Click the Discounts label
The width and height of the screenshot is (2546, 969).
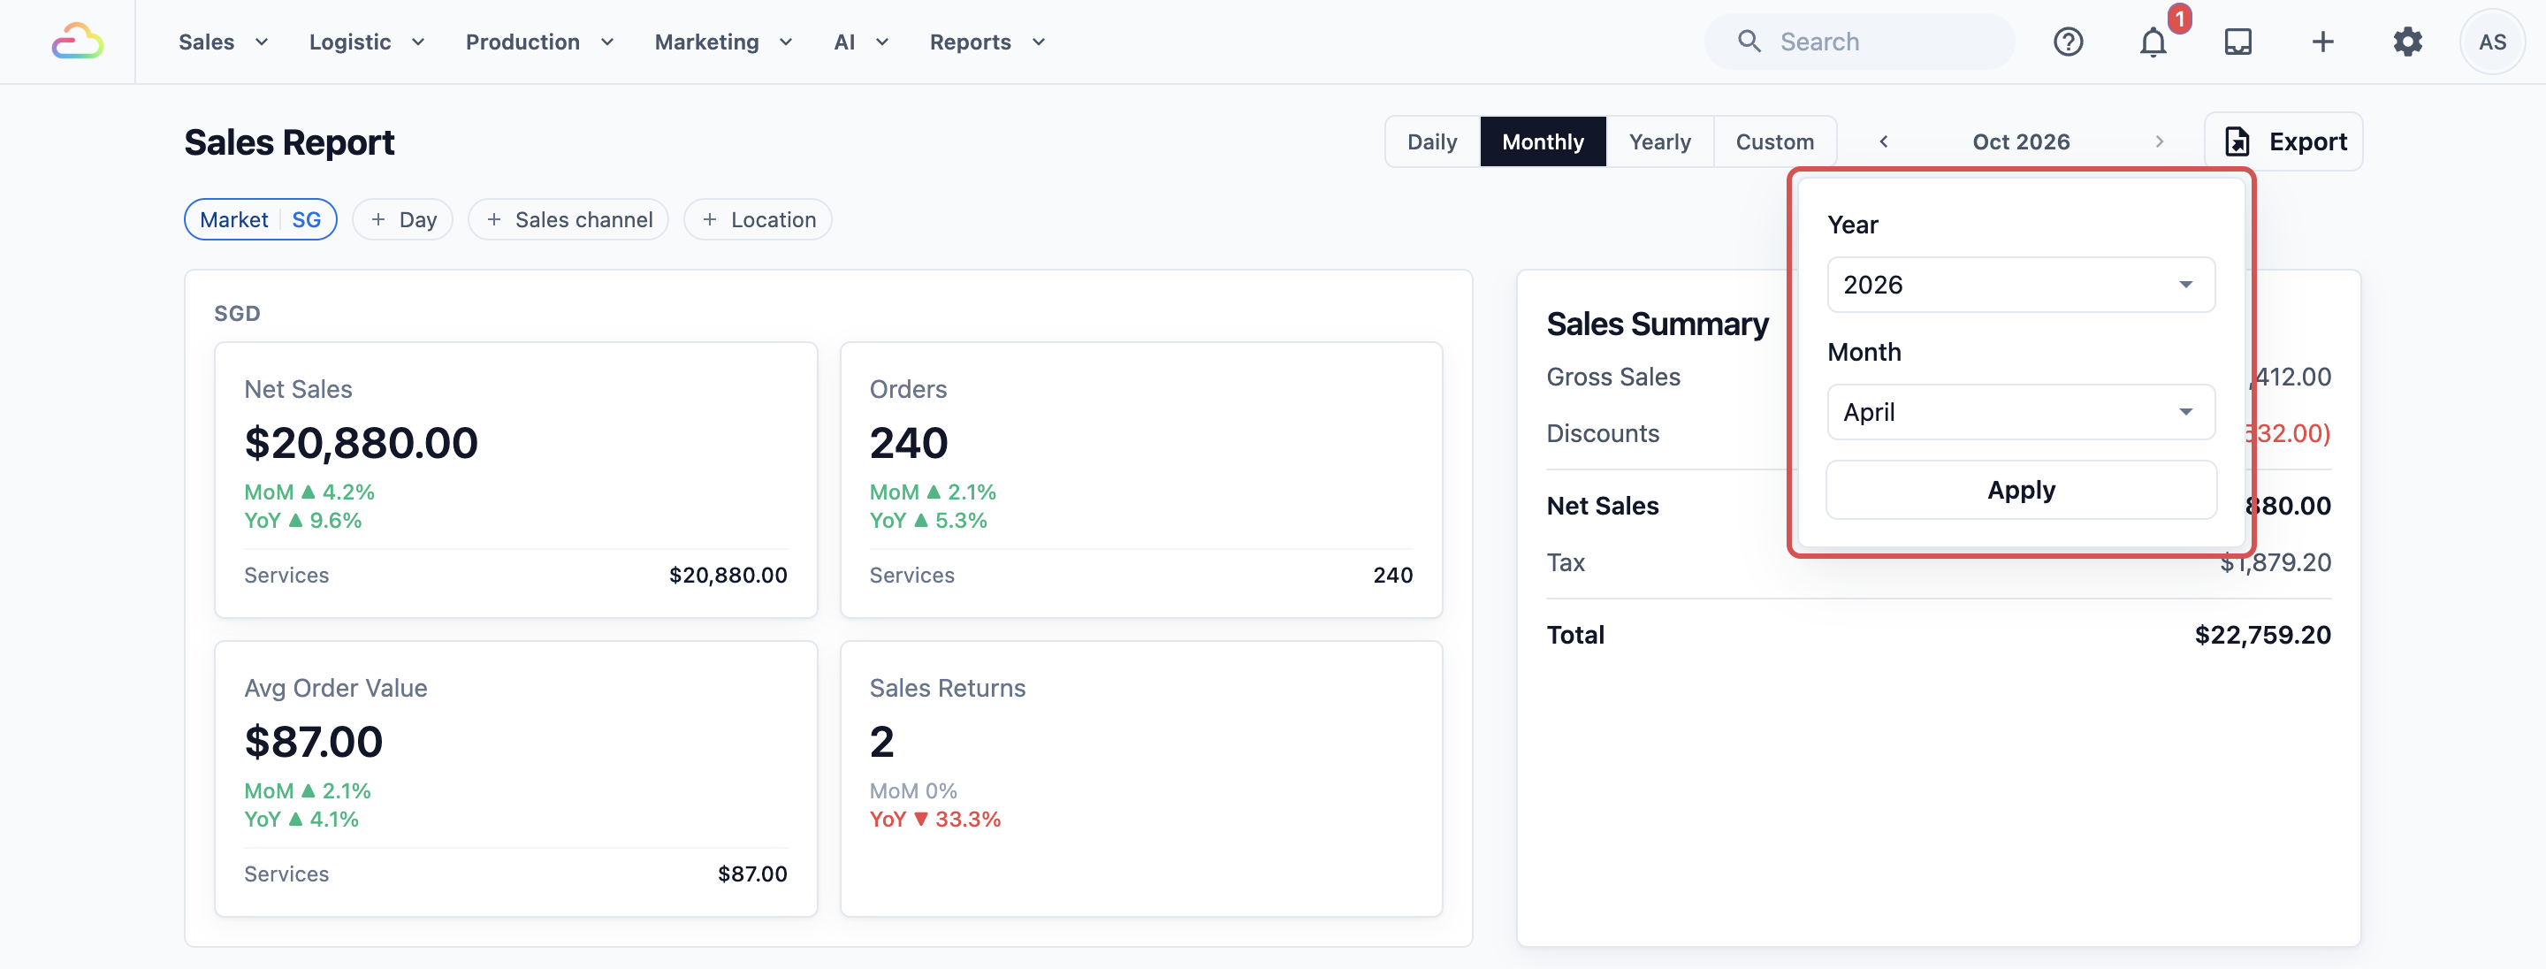coord(1602,433)
